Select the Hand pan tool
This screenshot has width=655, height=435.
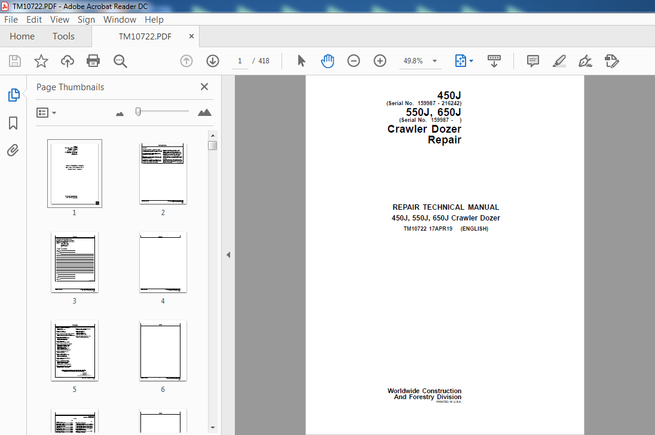[327, 61]
